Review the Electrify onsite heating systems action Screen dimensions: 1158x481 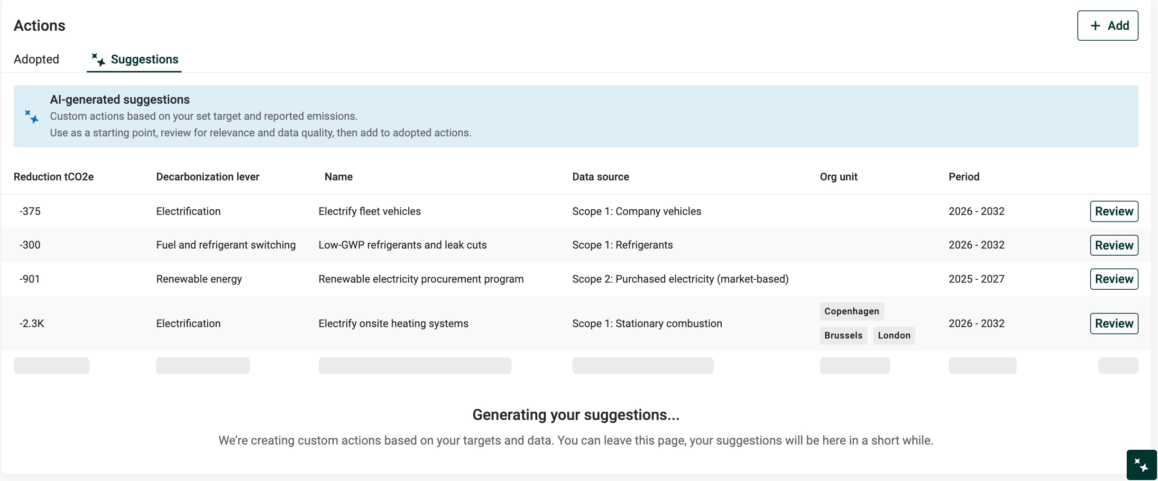click(1113, 324)
